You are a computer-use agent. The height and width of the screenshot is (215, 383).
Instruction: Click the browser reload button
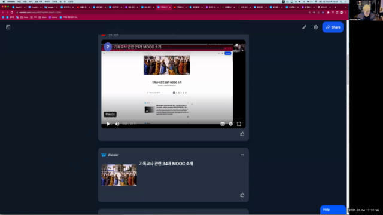point(11,12)
